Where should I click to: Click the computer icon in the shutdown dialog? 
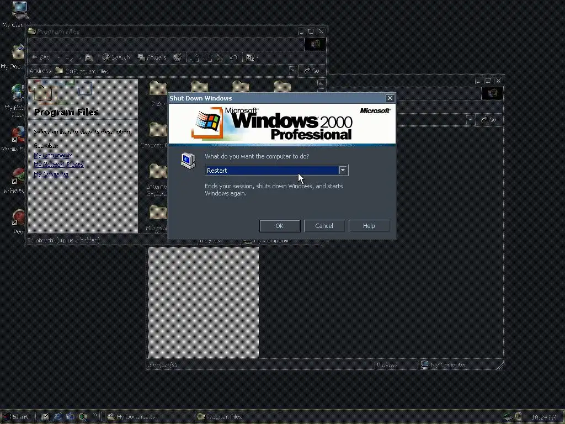pyautogui.click(x=188, y=161)
